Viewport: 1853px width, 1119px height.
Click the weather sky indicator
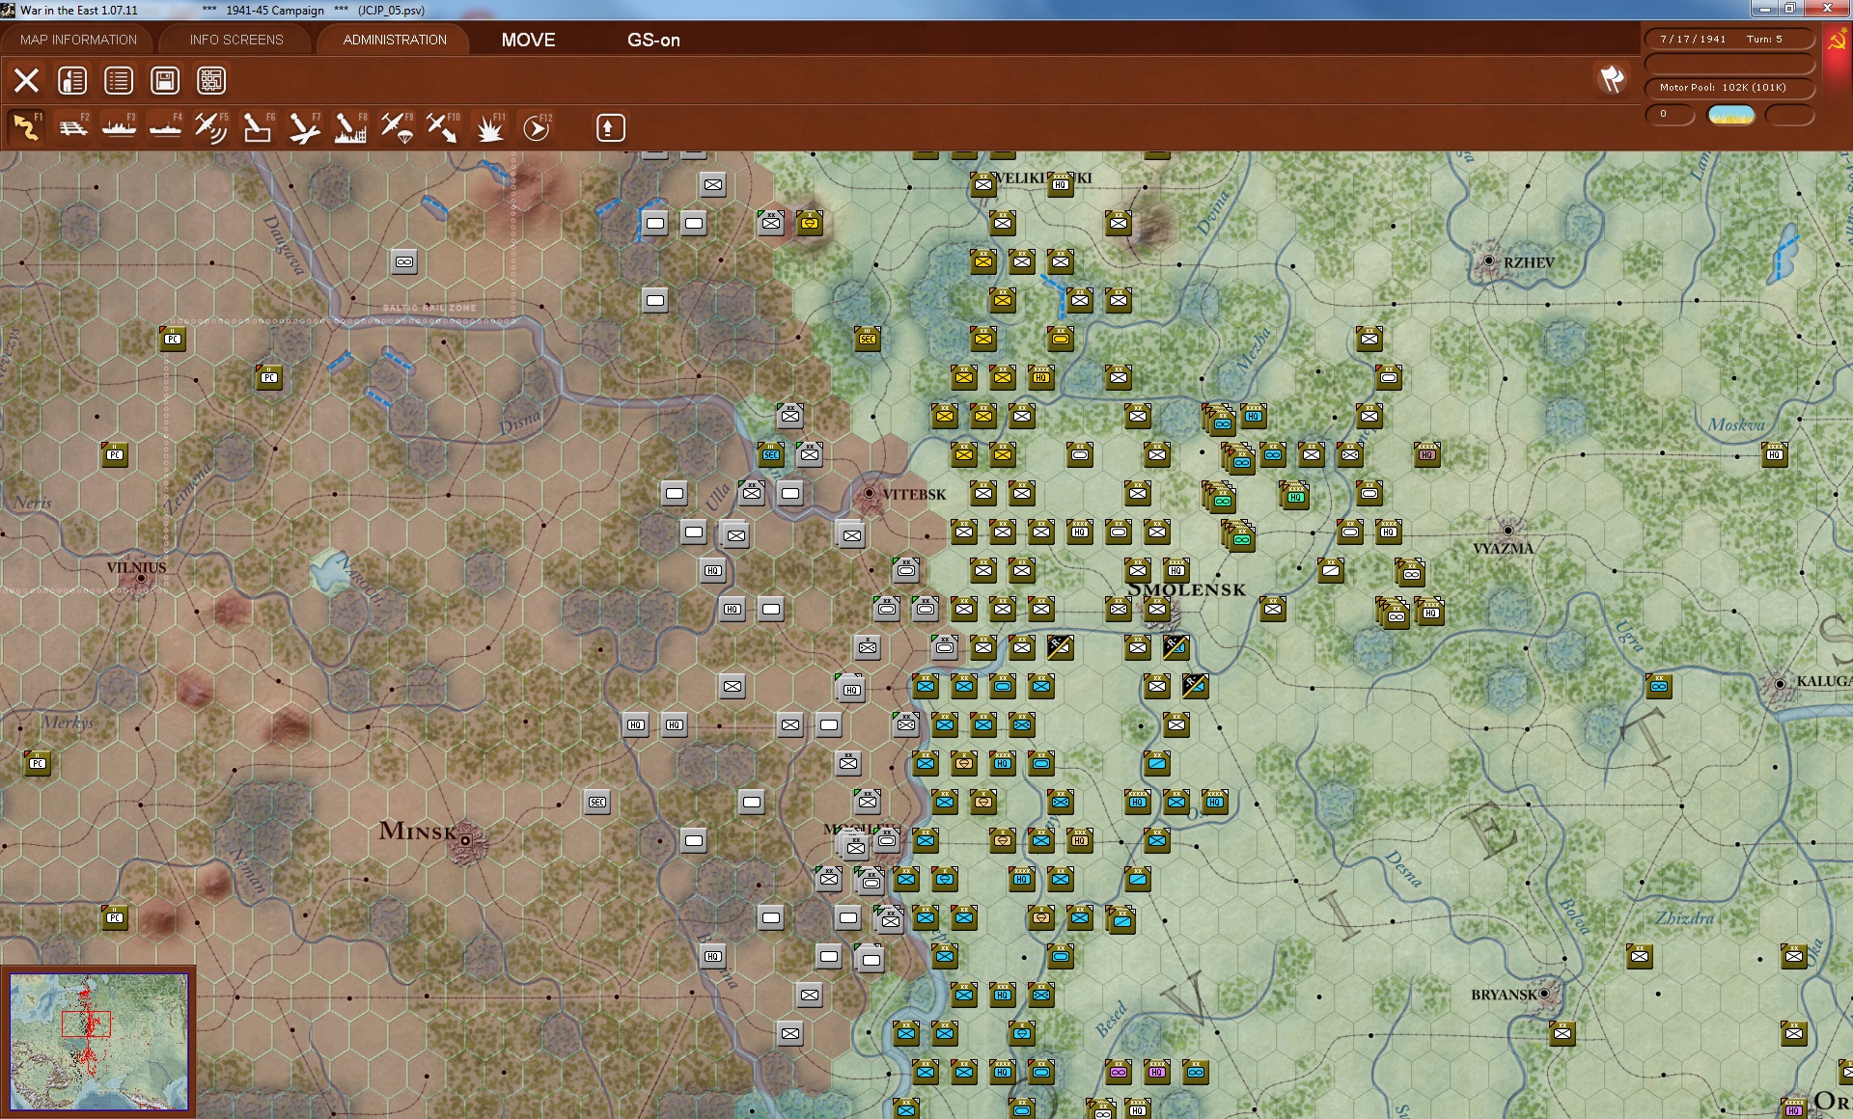1730,115
